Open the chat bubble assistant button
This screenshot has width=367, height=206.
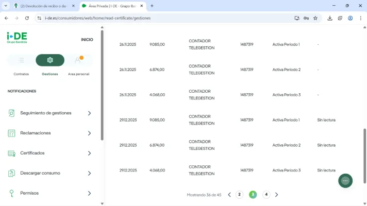[x=345, y=181]
